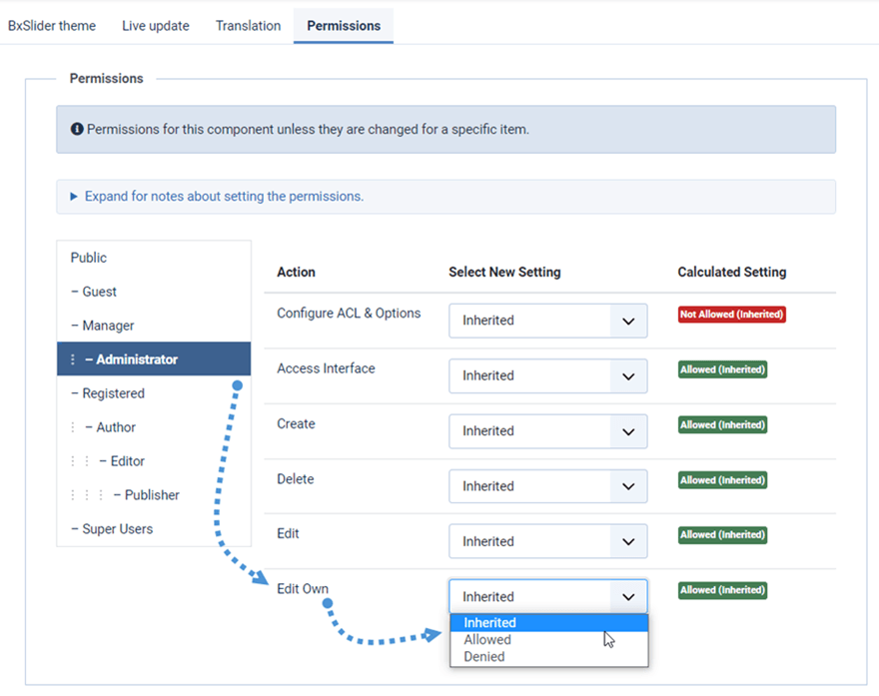Choose the Publisher user group

152,495
